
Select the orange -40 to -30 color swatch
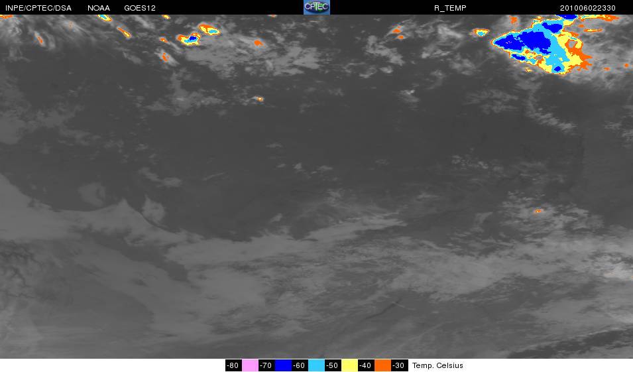382,365
